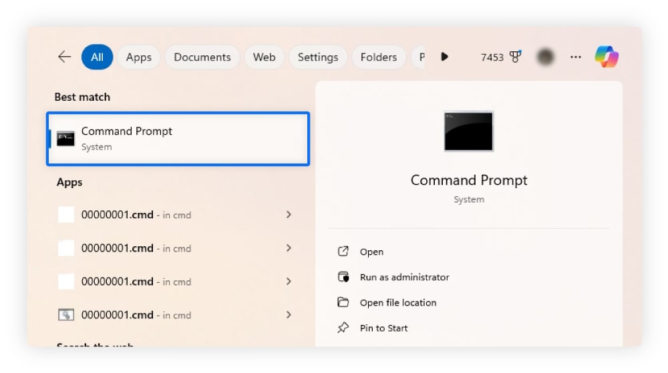Switch to the Settings filter tab
668x373 pixels.
[318, 57]
